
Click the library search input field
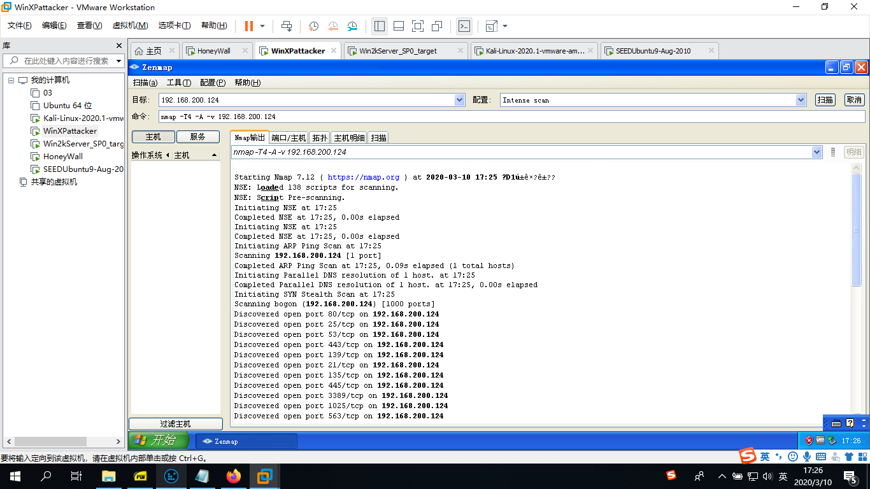point(64,61)
